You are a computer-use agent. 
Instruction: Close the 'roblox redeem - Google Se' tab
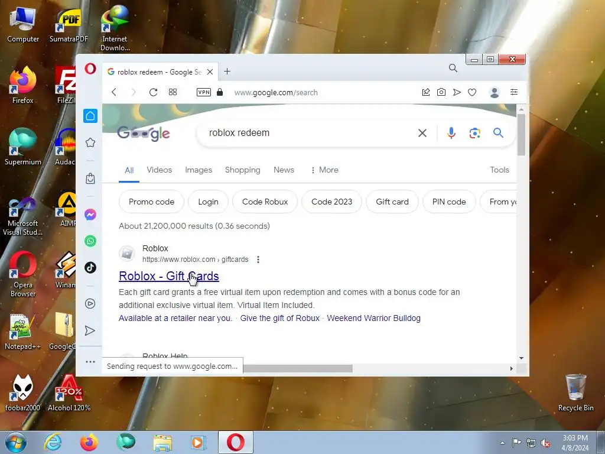210,72
